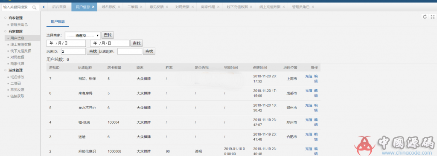Click 查找 beside the 玩家昵称 field
Screen dimensions: 437x156
pyautogui.click(x=149, y=51)
